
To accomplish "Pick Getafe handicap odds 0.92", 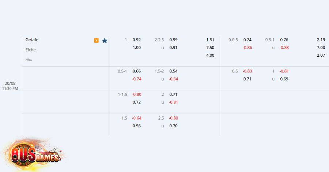I will pyautogui.click(x=137, y=40).
